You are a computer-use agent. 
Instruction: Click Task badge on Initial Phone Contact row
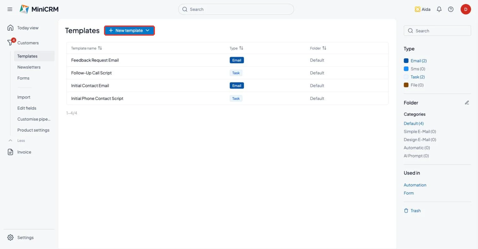(x=236, y=98)
